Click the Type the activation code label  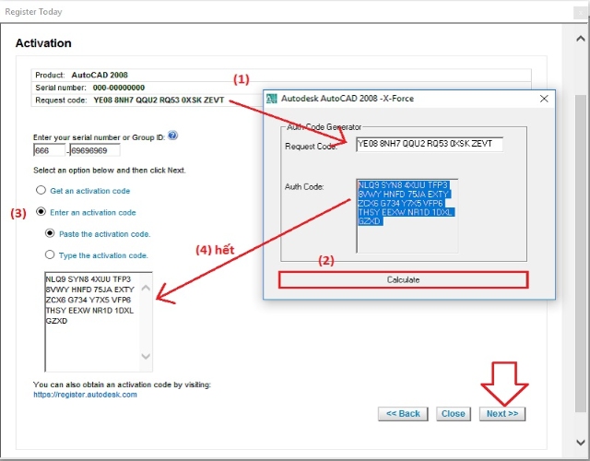[103, 255]
